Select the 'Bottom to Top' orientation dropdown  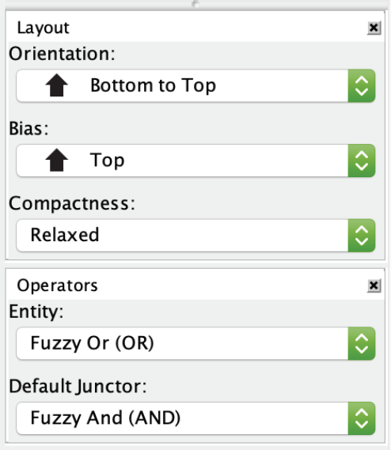[x=195, y=86]
